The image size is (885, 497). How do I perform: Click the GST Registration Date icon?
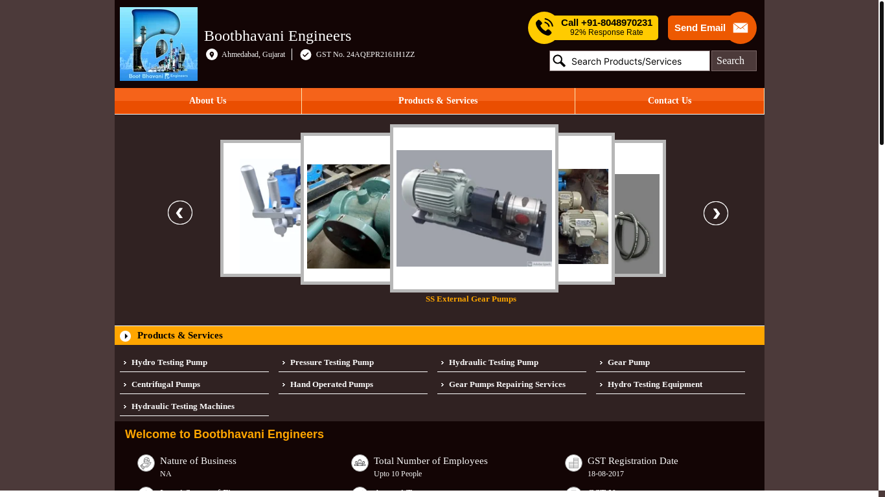pyautogui.click(x=573, y=463)
